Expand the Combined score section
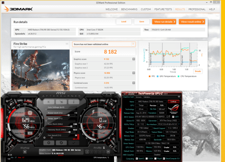The image size is (225, 162). [x=134, y=83]
